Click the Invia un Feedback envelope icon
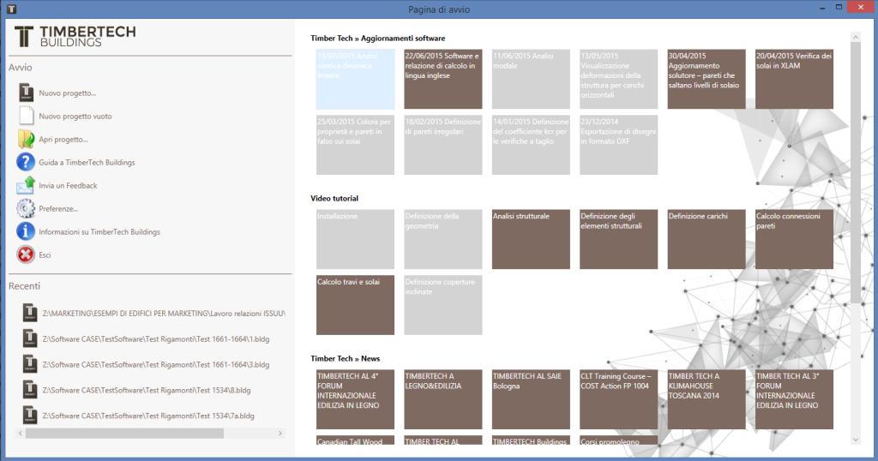 click(x=26, y=185)
